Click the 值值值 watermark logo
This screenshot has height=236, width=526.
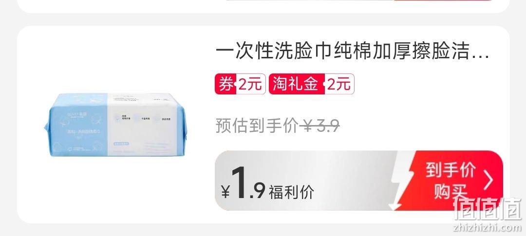pyautogui.click(x=487, y=209)
